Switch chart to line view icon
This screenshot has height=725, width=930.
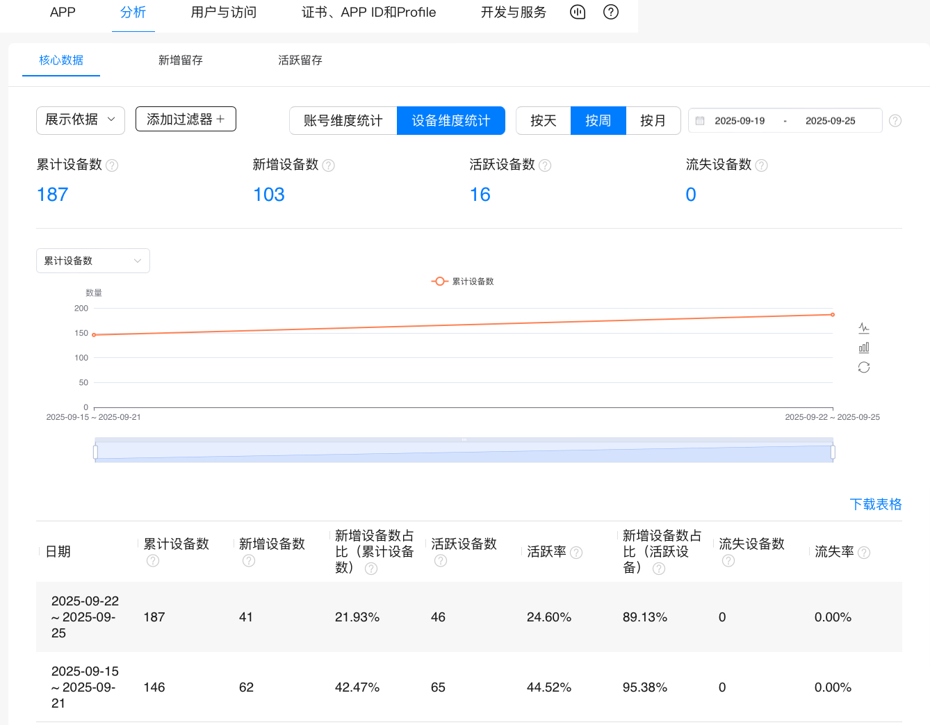tap(864, 328)
